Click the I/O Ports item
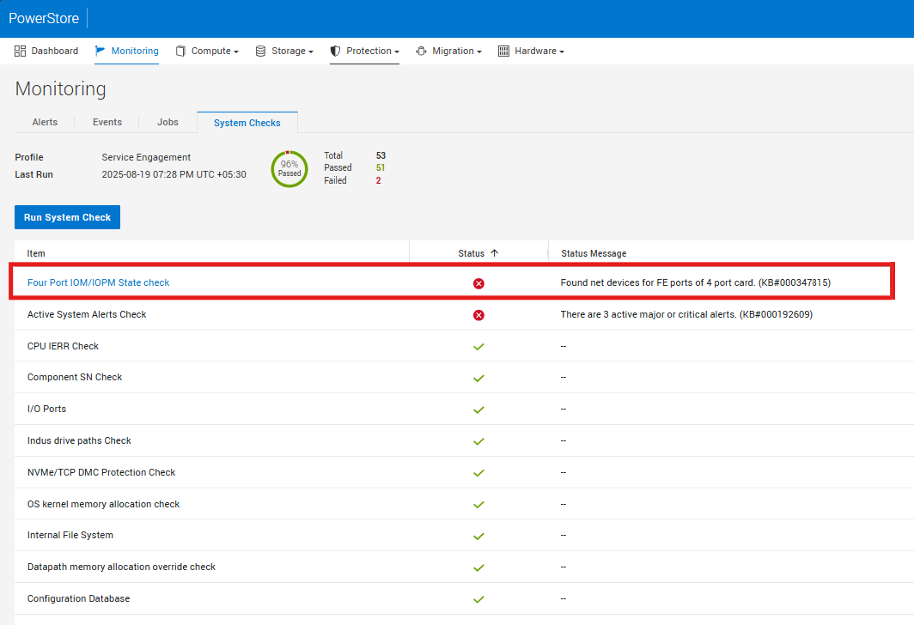The width and height of the screenshot is (914, 625). 46,409
